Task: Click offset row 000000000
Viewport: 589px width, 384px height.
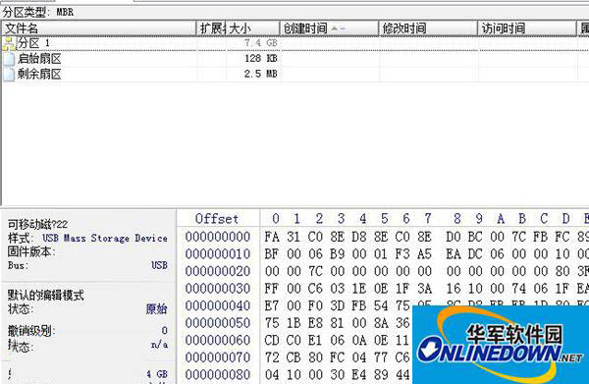Action: [218, 237]
